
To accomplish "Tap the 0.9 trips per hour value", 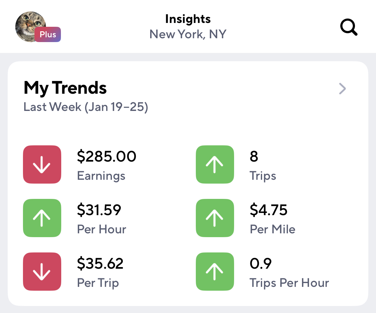I will (261, 264).
